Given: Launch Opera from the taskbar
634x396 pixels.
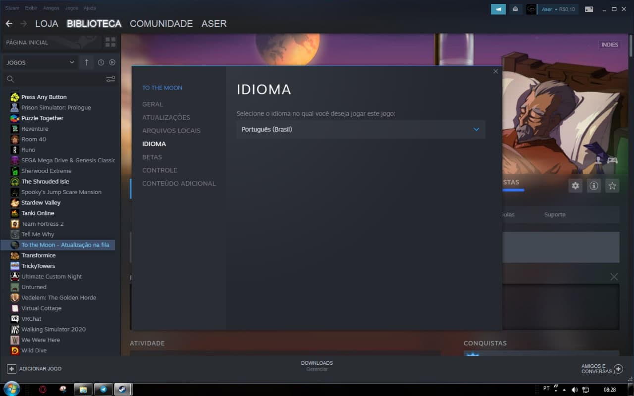Looking at the screenshot, I should point(43,389).
